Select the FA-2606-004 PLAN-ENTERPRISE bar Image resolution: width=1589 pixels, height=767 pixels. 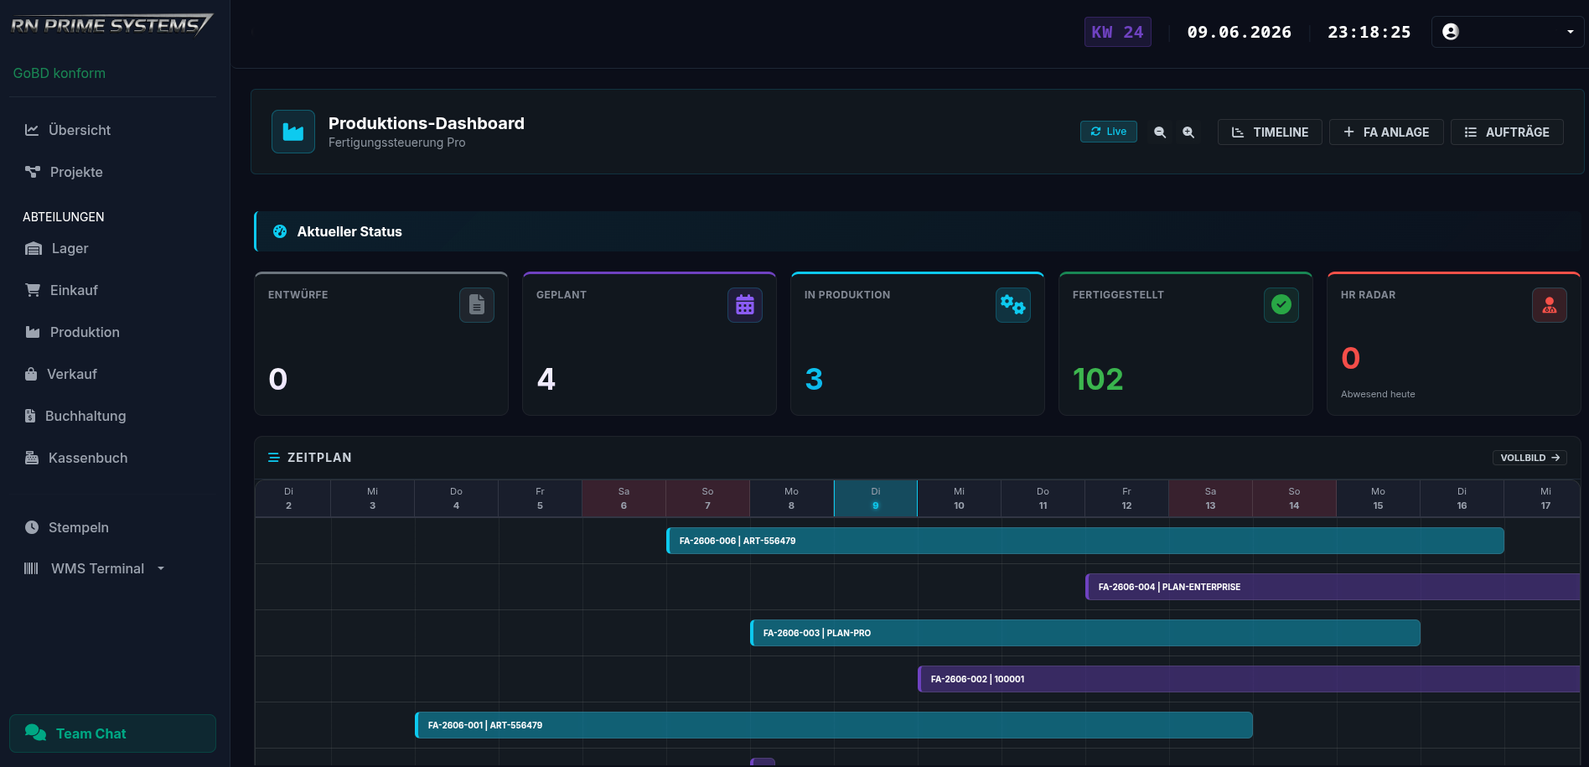[x=1333, y=587]
